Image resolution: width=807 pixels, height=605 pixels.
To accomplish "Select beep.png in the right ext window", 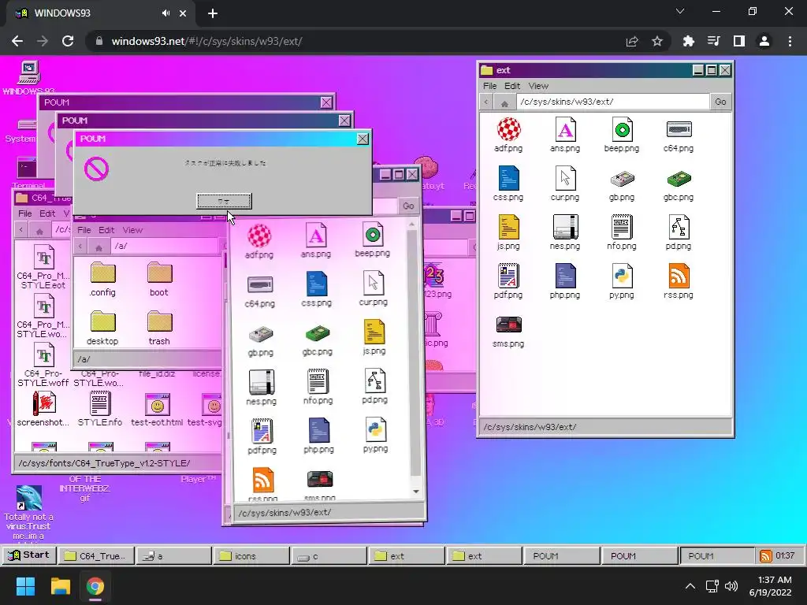I will (x=622, y=135).
